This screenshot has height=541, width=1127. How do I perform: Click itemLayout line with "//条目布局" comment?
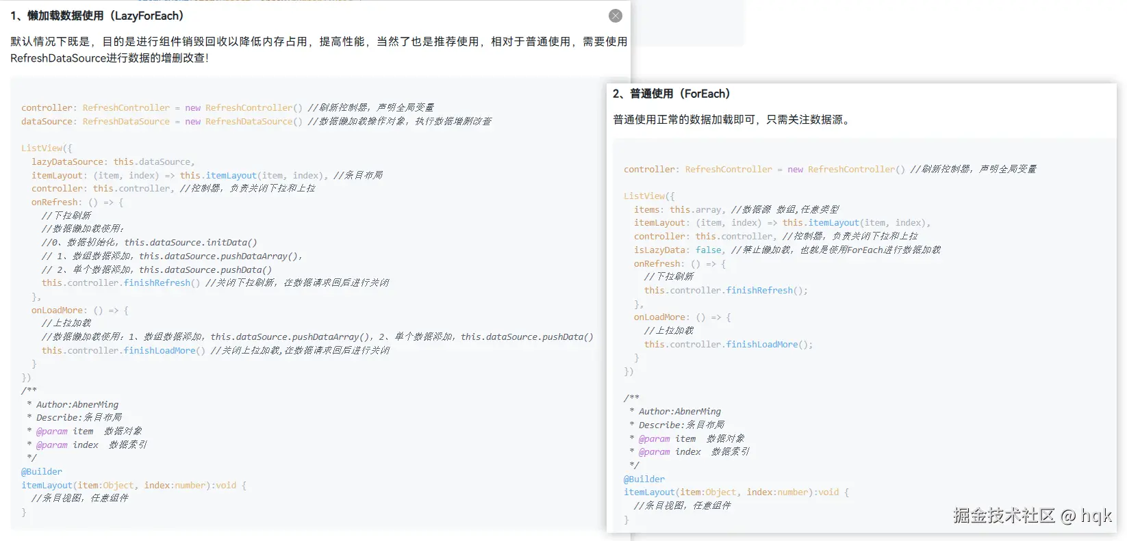207,176
